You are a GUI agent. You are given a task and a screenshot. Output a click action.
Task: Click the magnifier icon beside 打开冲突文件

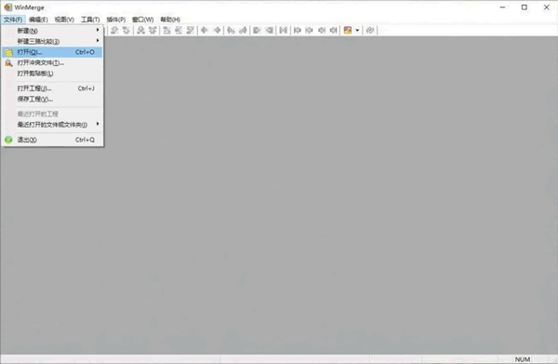point(8,63)
